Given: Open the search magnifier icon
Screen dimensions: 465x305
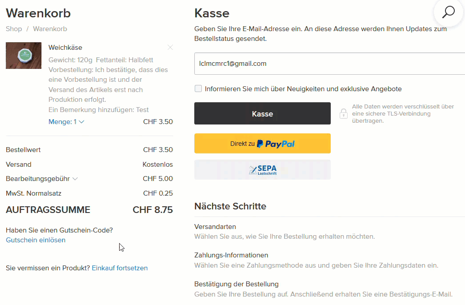Looking at the screenshot, I should coord(449,12).
